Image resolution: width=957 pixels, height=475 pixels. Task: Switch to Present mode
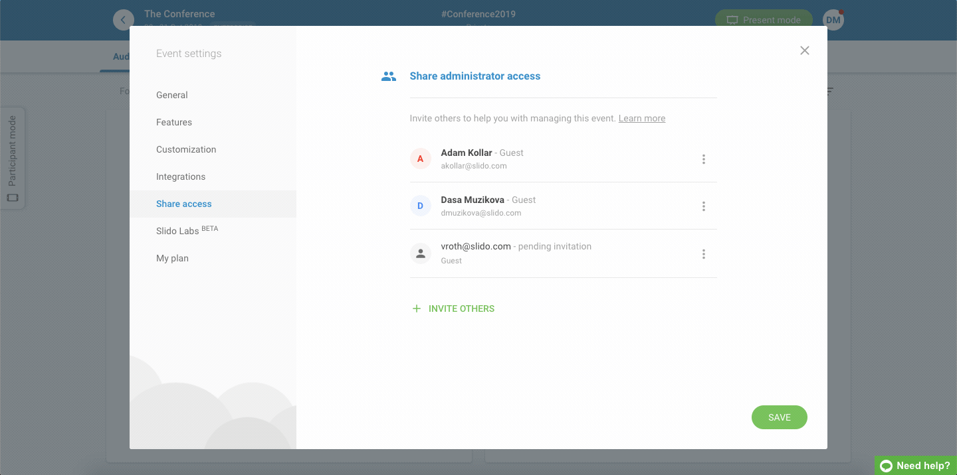[764, 20]
